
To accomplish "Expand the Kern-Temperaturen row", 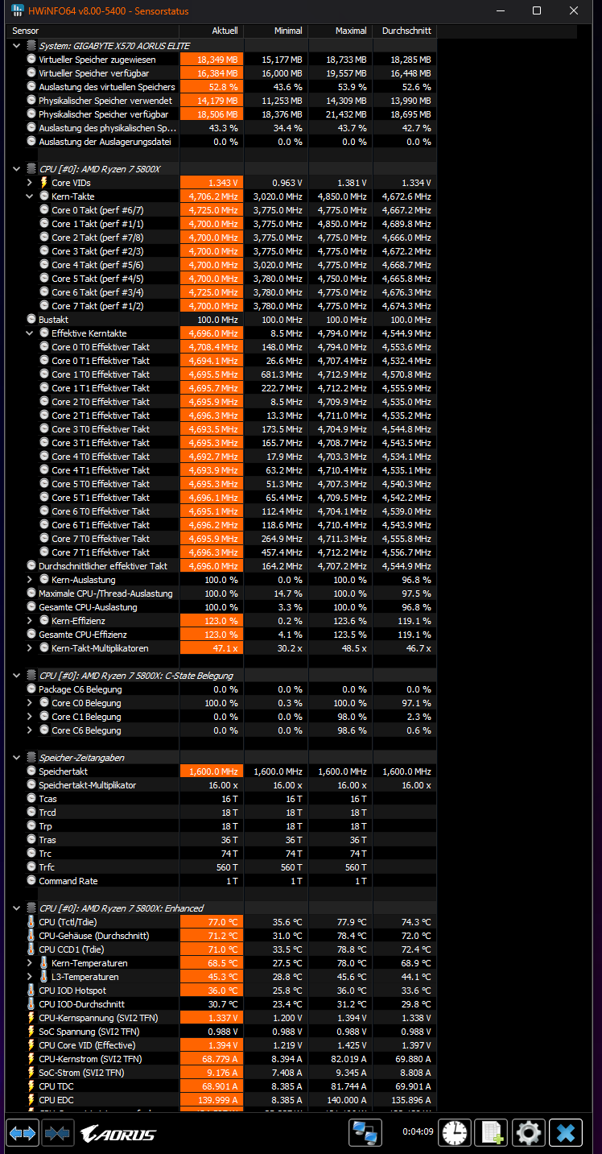I will (x=31, y=963).
